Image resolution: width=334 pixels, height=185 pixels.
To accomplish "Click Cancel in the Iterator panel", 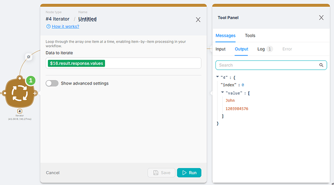I will 53,172.
